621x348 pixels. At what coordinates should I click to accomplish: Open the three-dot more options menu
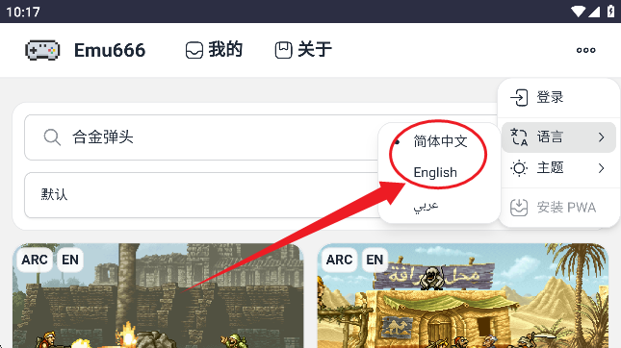tap(585, 50)
